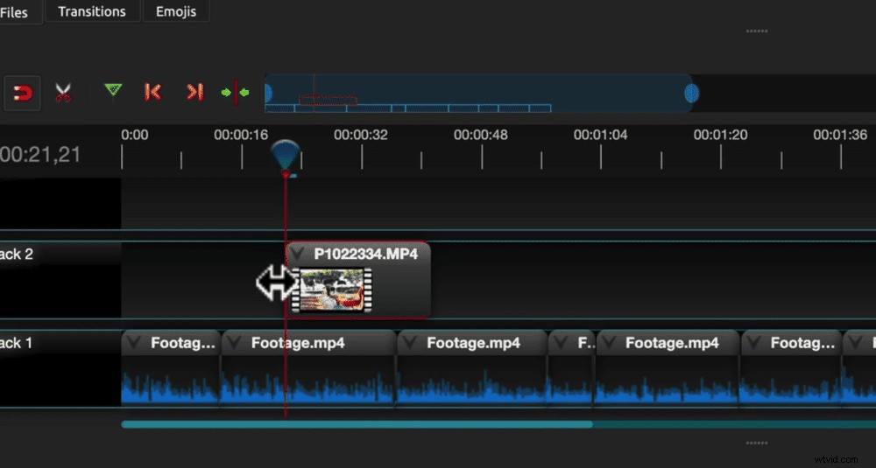
Task: Click ruler at 00:01:20
Action: [x=721, y=135]
